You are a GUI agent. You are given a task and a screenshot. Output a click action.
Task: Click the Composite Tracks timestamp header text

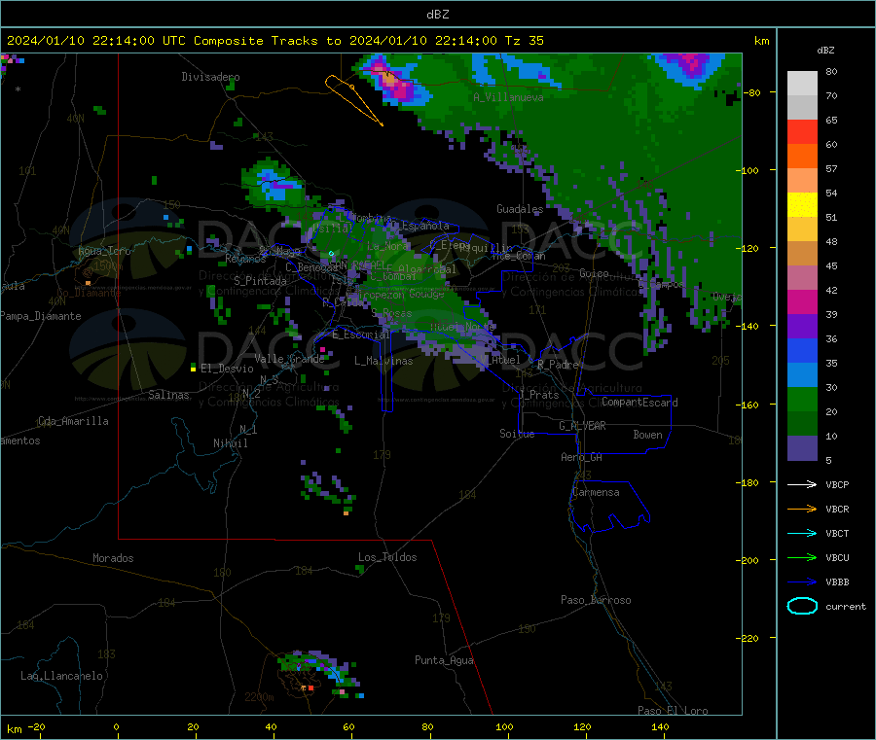click(x=274, y=41)
